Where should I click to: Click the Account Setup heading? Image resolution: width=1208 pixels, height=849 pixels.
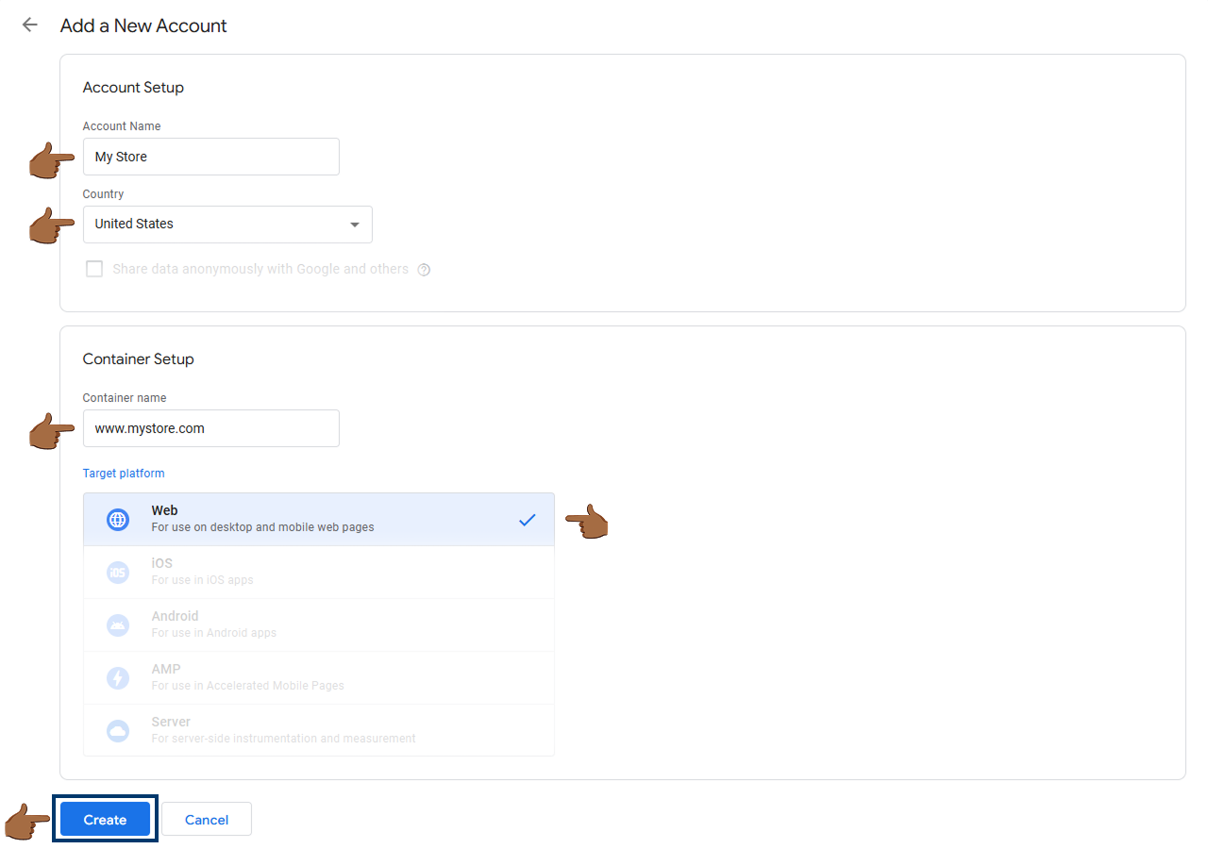point(133,88)
